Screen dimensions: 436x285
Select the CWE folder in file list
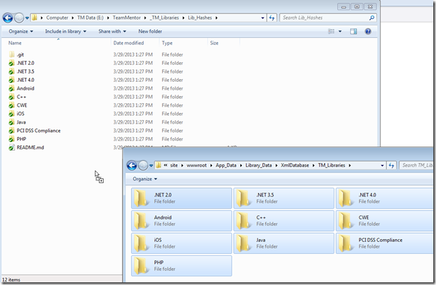click(22, 105)
